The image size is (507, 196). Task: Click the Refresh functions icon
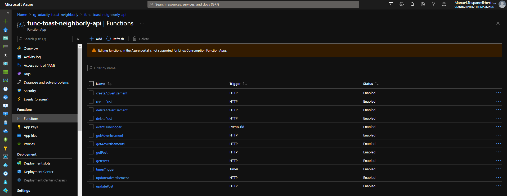pyautogui.click(x=109, y=39)
